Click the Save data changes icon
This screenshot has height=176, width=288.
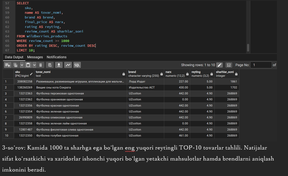[x=50, y=65]
